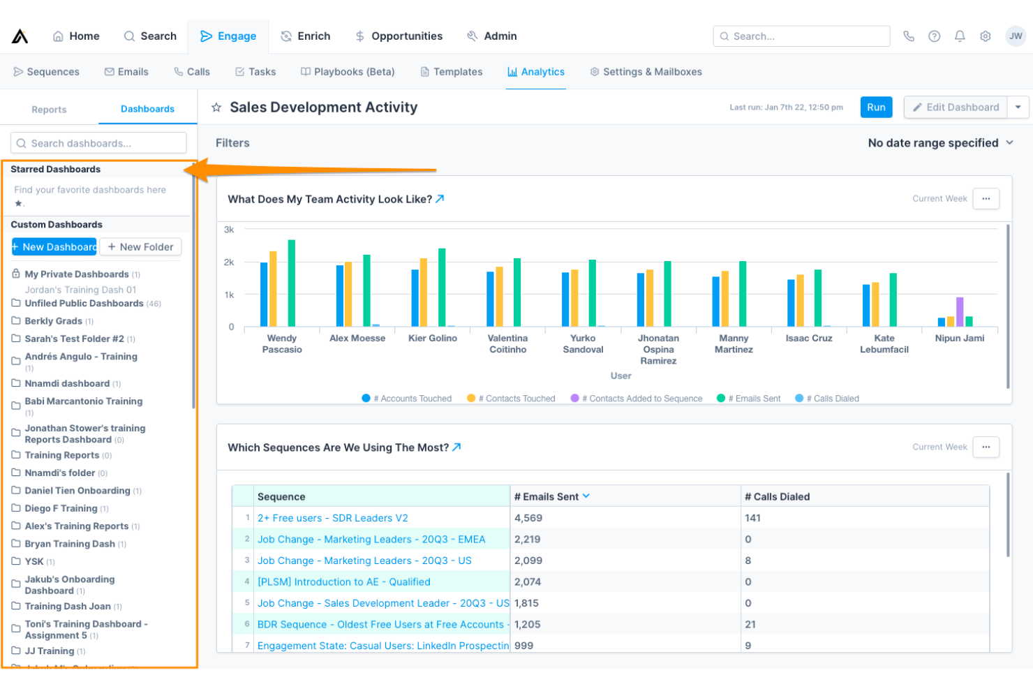Image resolution: width=1033 pixels, height=689 pixels.
Task: Toggle # Accounts Touched legend item
Action: coord(407,399)
